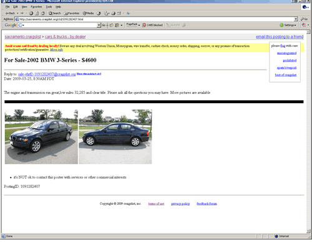Click the Forward arrow button
This screenshot has width=312, height=242.
tap(22, 13)
